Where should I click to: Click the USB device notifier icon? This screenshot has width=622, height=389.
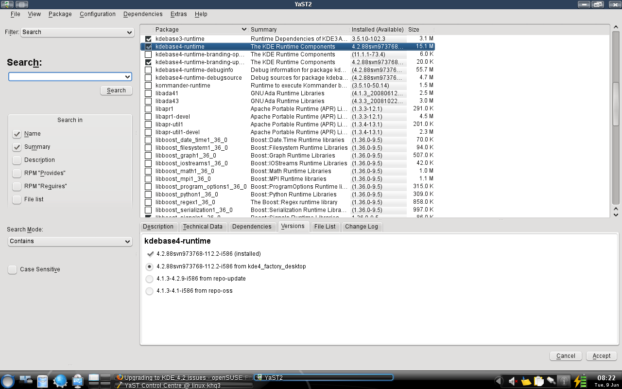pos(78,381)
